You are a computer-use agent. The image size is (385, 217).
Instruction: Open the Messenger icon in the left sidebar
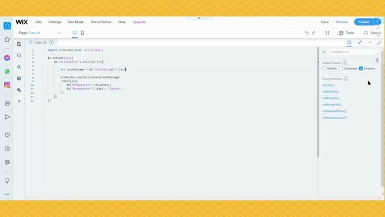(7, 58)
